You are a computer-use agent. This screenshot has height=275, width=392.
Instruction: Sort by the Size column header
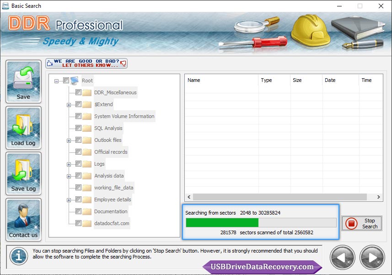point(306,80)
